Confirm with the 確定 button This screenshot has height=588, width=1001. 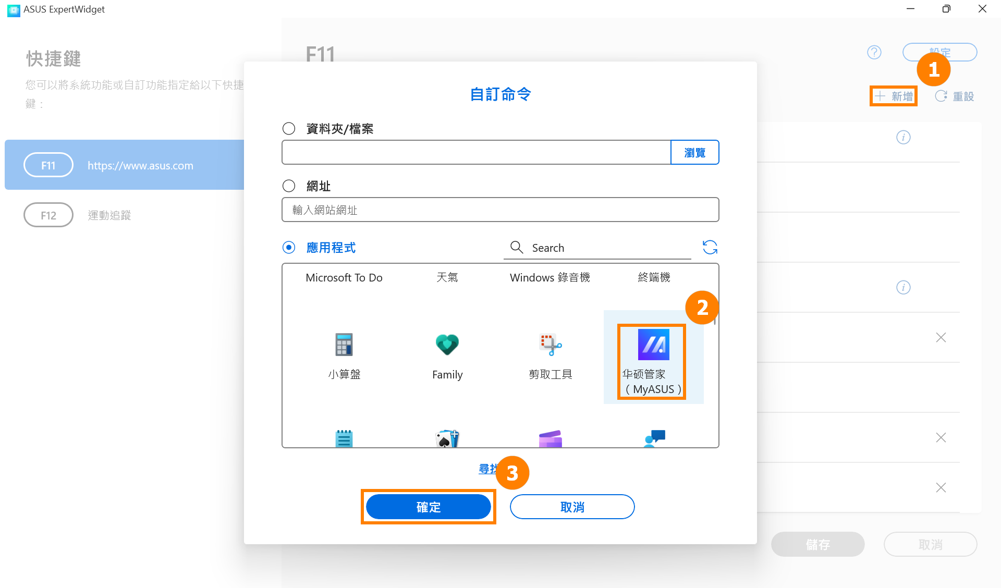pos(428,507)
